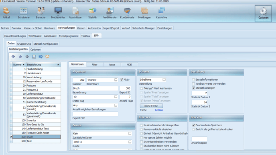
Task: Select the Too Good to Go row
Action: [37, 125]
